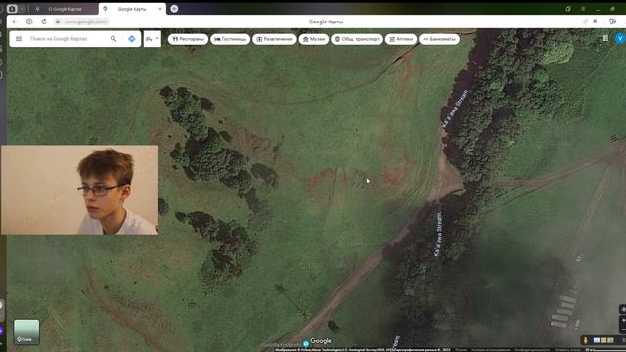This screenshot has height=352, width=626.
Task: Zoom in the map with plus button
Action: coord(623,320)
